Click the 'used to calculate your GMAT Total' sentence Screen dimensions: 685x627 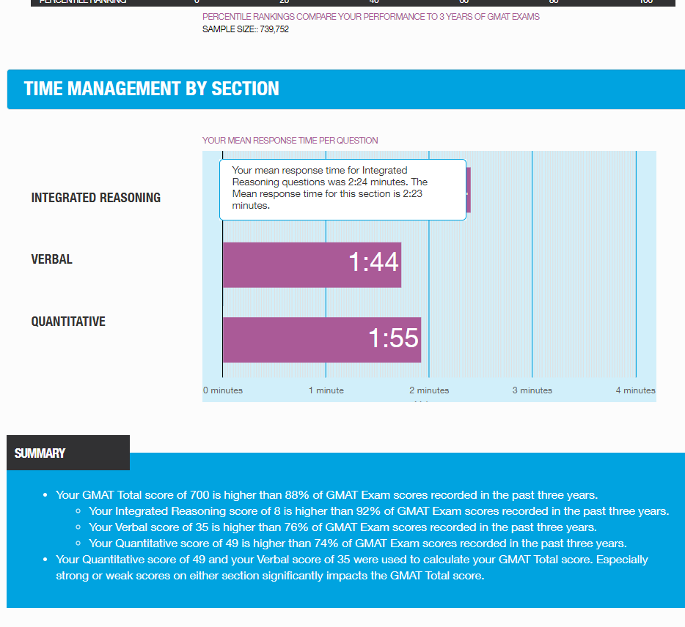352,568
